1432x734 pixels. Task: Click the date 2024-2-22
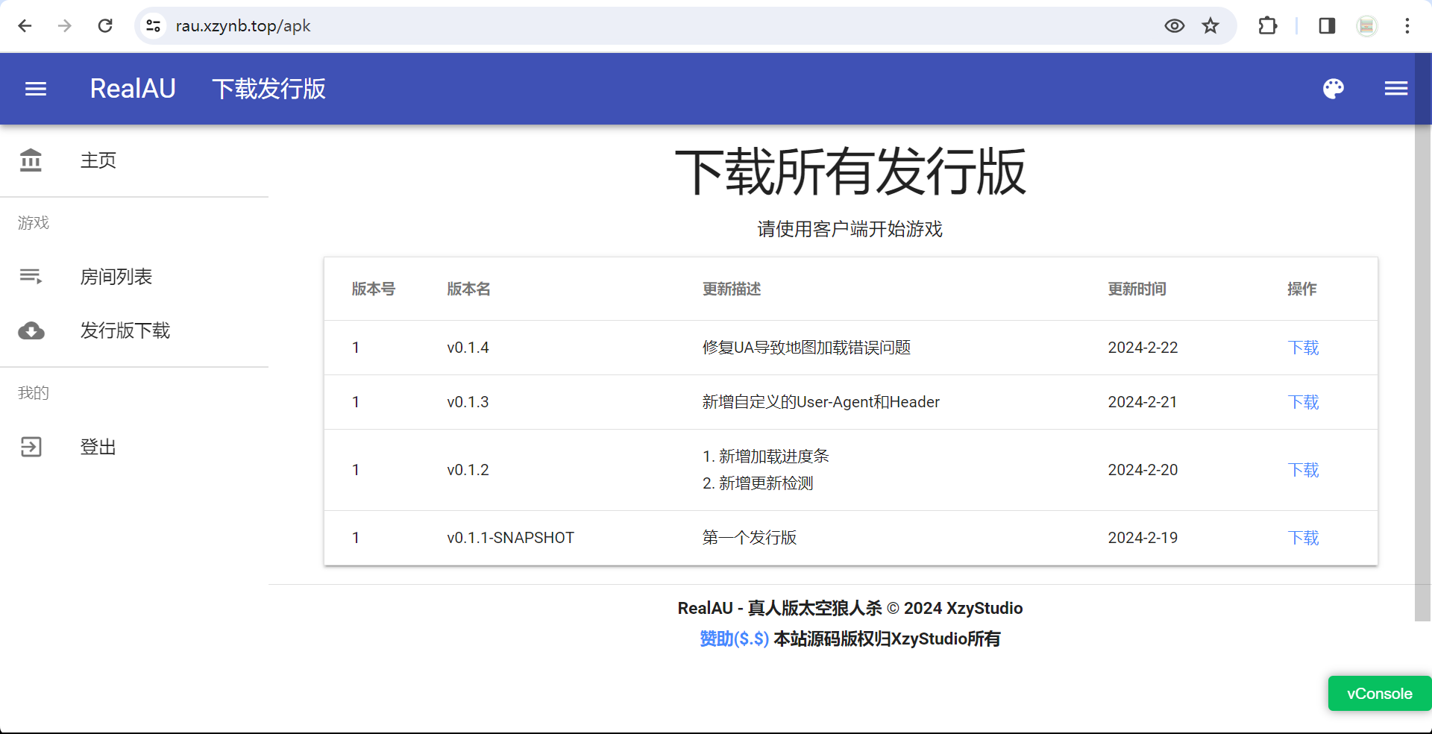tap(1143, 348)
